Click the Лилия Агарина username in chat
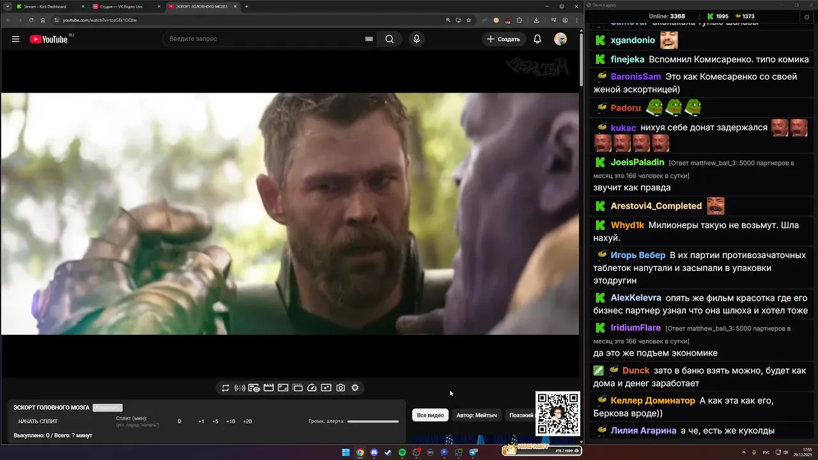This screenshot has height=460, width=818. (644, 431)
